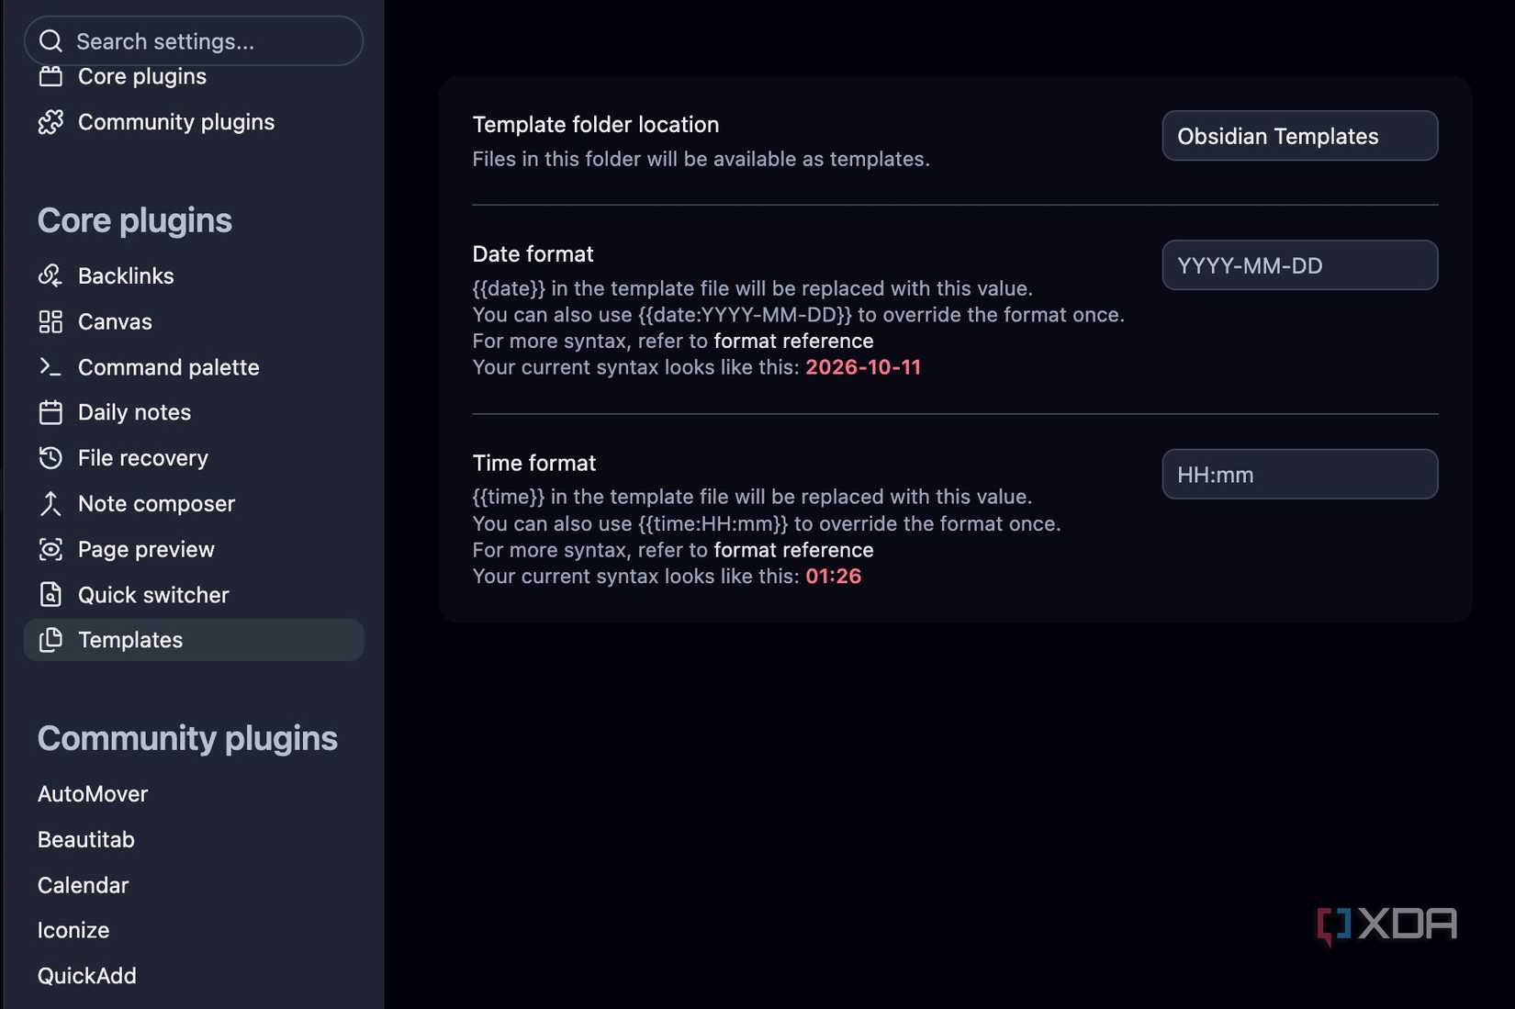Edit the Template folder location field
This screenshot has width=1515, height=1009.
(x=1299, y=136)
